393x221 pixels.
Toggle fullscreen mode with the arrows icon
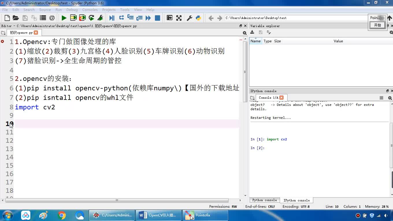(x=179, y=18)
